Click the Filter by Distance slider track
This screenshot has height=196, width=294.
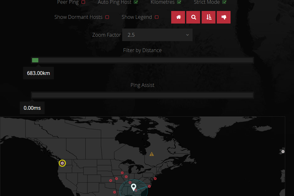[x=143, y=60]
